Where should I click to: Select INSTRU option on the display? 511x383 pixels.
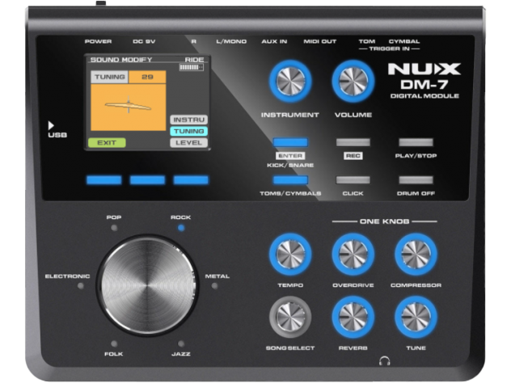(x=188, y=120)
